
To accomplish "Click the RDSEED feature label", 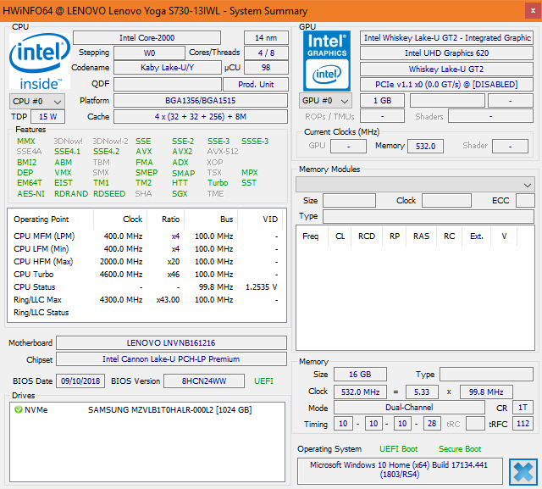I will (x=109, y=194).
